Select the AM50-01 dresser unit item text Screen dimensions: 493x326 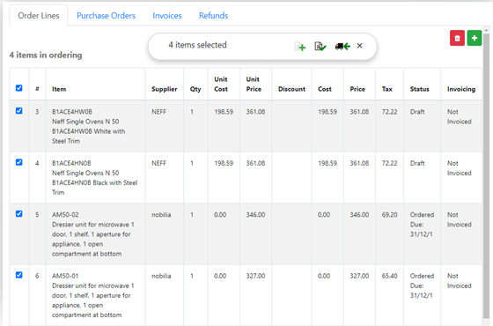click(x=93, y=295)
